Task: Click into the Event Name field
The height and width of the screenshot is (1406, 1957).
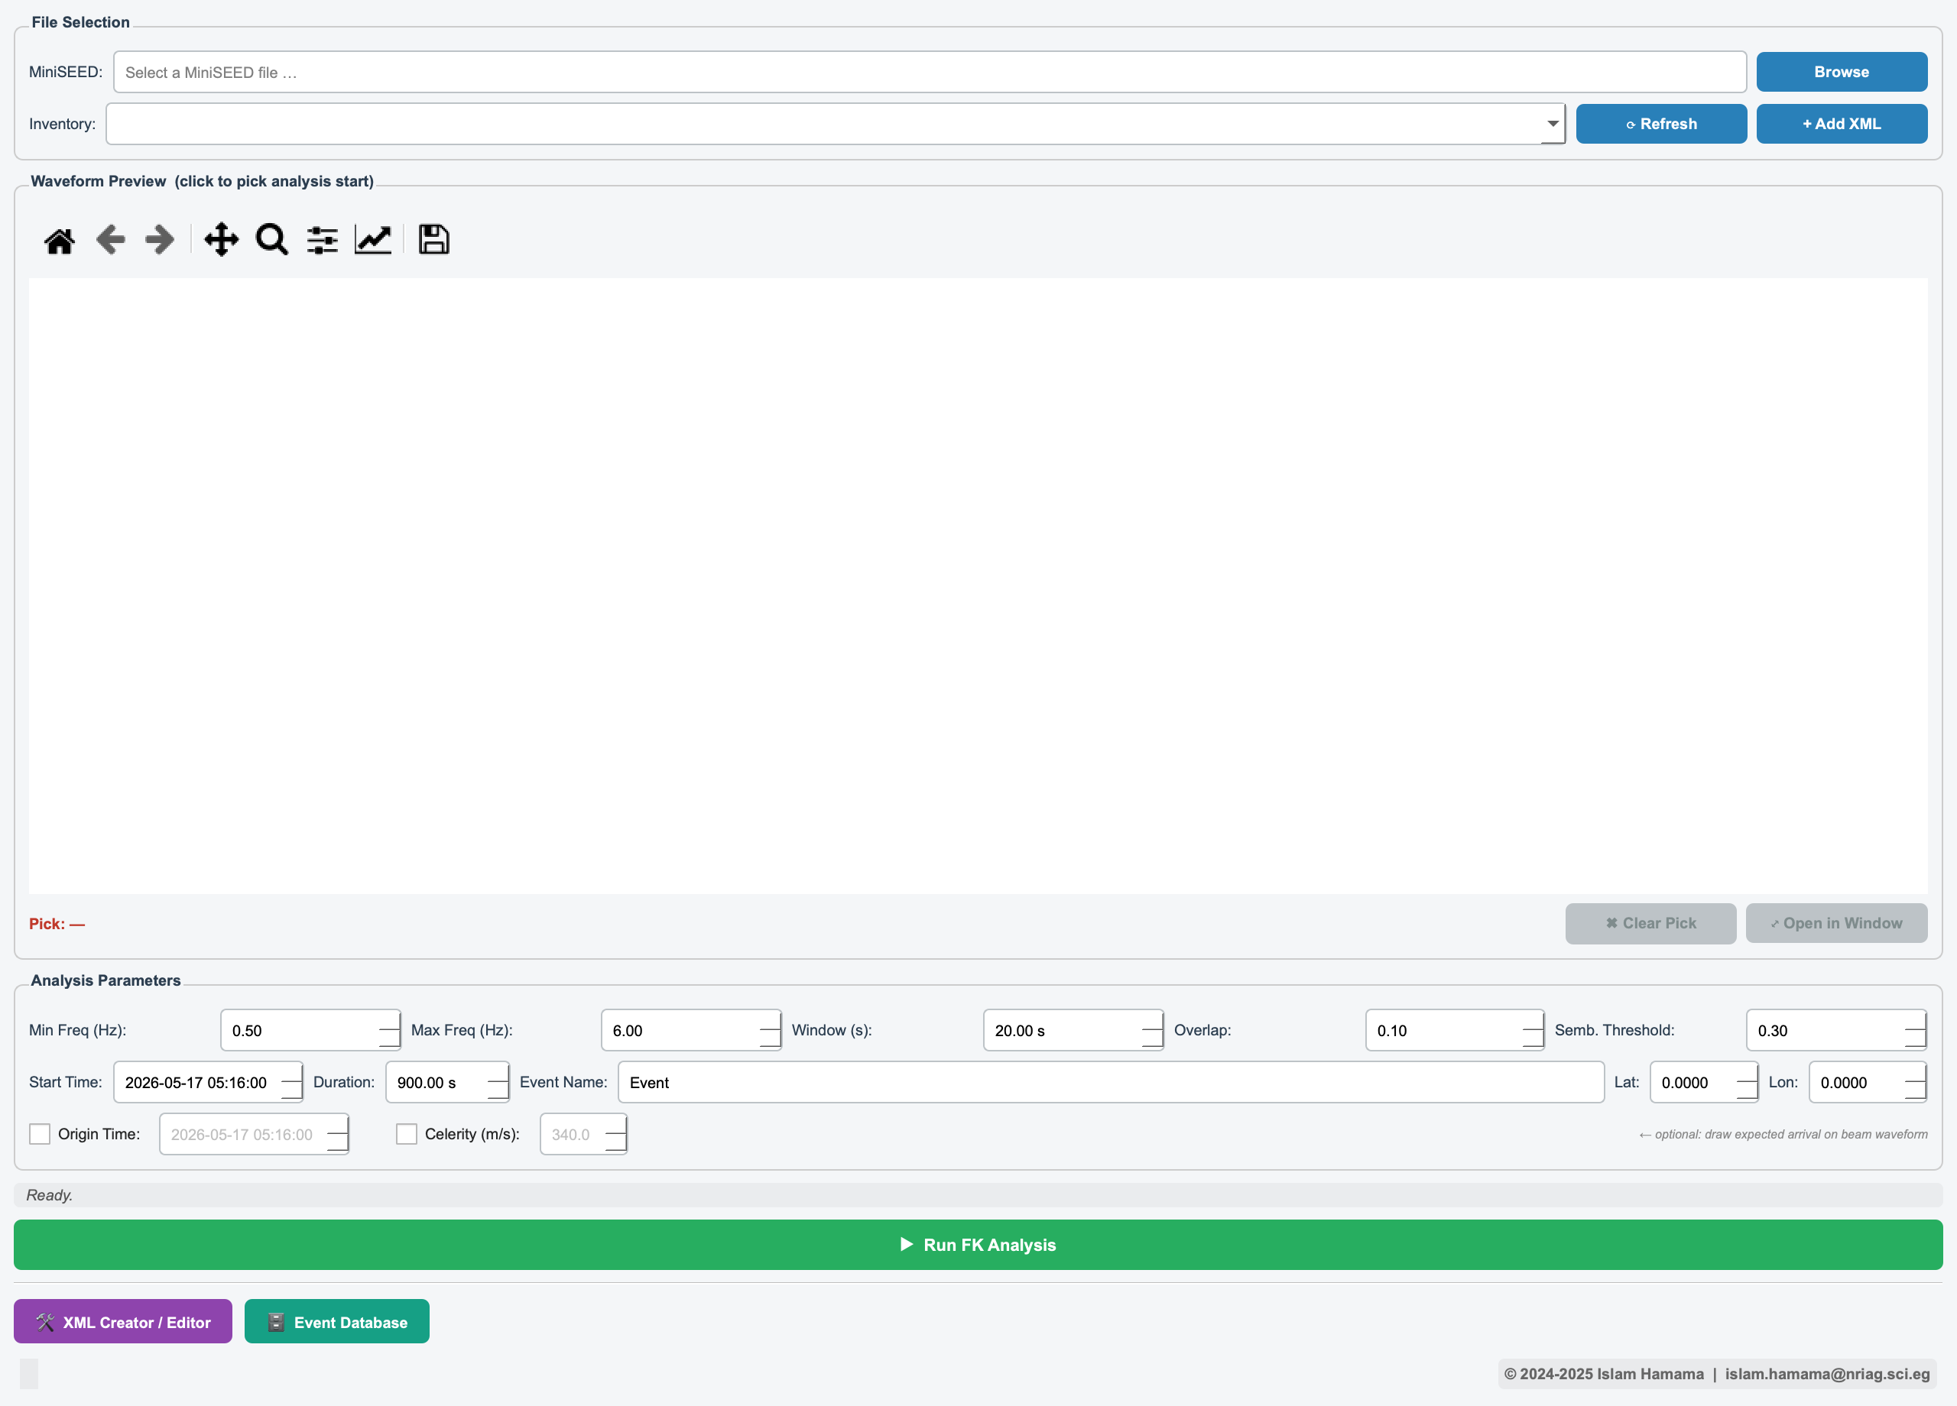Action: 1111,1083
